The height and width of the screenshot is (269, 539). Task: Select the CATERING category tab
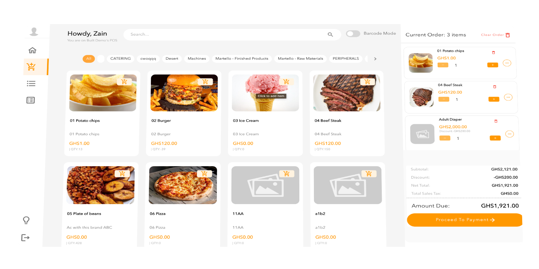[120, 59]
